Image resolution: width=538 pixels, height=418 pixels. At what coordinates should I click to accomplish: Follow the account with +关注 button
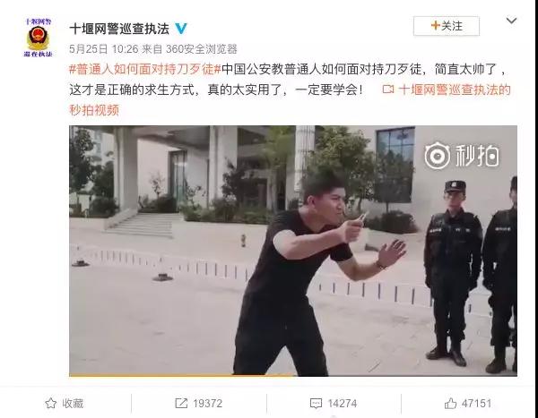[x=446, y=26]
